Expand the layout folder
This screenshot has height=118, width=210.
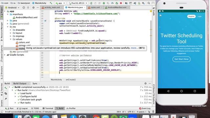click(10, 33)
